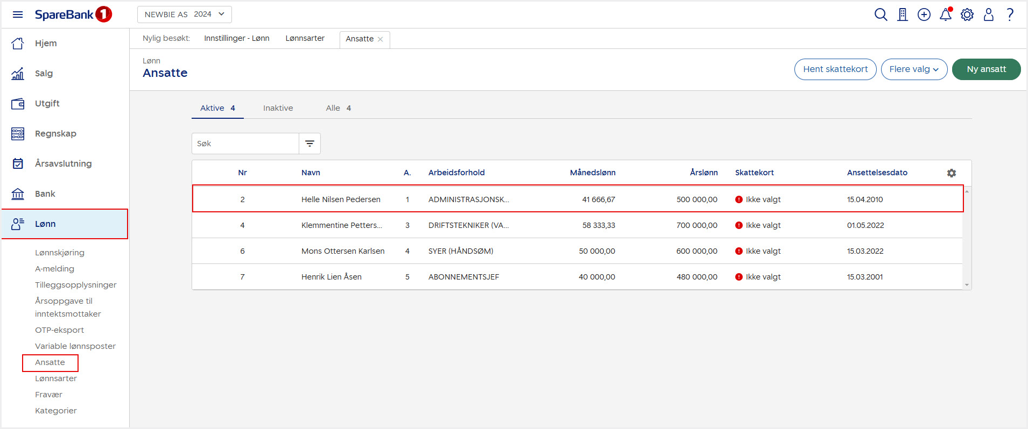Click the plus circle quick-add icon
This screenshot has width=1028, height=429.
pyautogui.click(x=924, y=15)
